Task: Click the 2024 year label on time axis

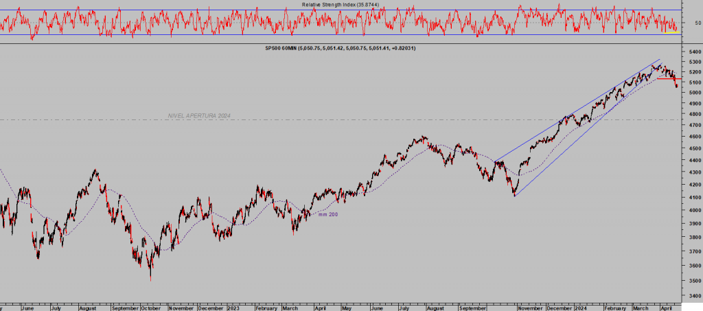Action: (581, 308)
